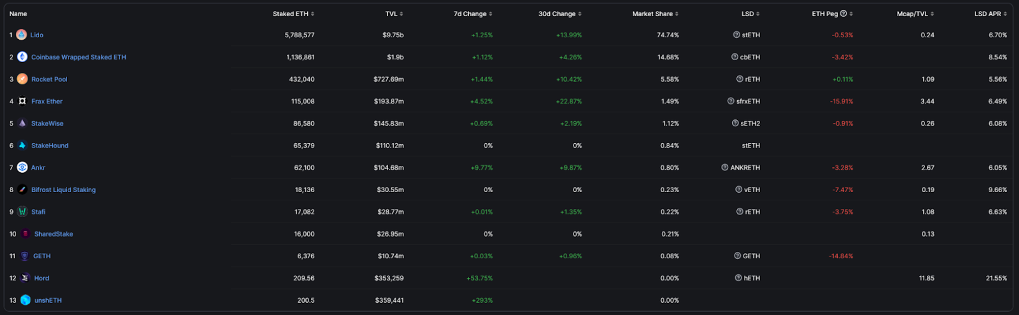The width and height of the screenshot is (1019, 315).
Task: Click the unshETH logo icon
Action: coord(25,300)
